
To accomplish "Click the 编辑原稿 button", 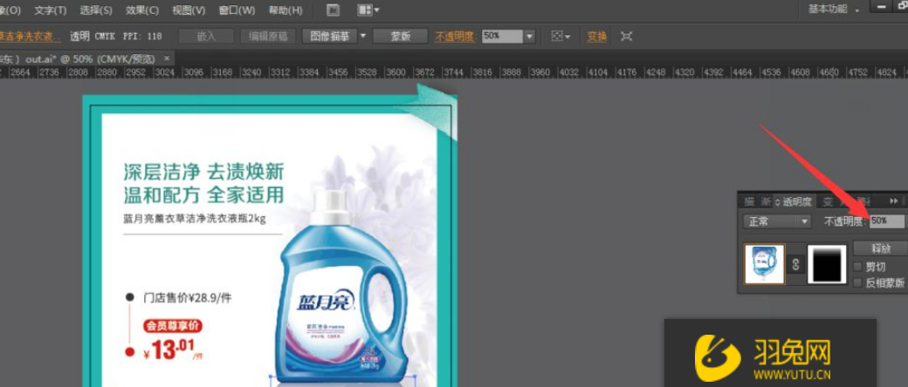I will coord(268,37).
